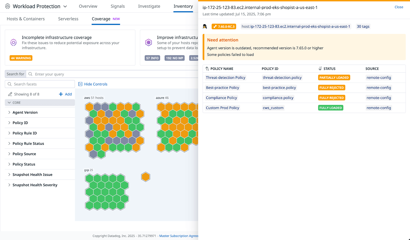Screen dimensions: 410x240
Task: Filter by the 57 INFO badge
Action: [152, 58]
